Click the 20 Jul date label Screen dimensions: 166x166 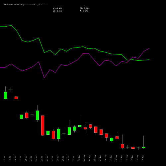26,158
